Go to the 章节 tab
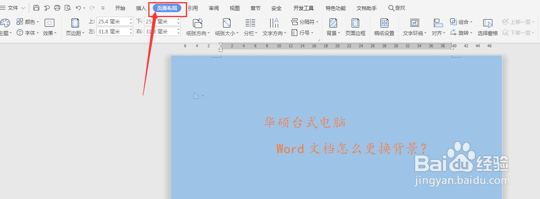This screenshot has width=540, height=199. point(256,8)
